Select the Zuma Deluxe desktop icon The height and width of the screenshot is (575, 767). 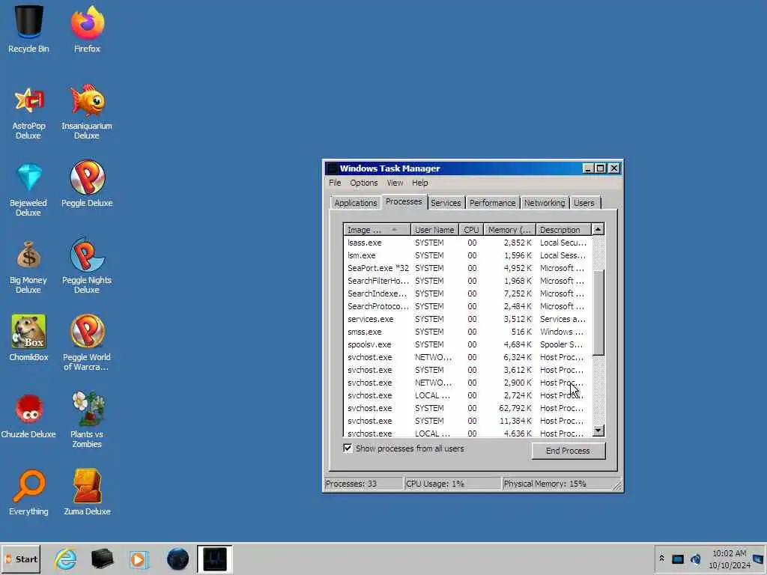tap(87, 493)
